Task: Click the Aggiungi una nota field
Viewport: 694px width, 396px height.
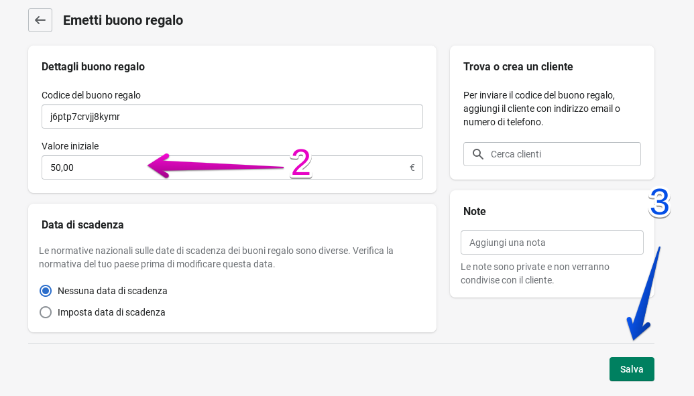Action: 552,243
